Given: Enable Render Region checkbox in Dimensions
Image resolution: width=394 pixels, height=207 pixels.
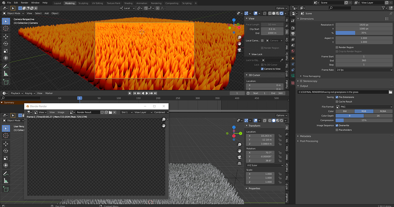Looking at the screenshot, I should [x=337, y=47].
